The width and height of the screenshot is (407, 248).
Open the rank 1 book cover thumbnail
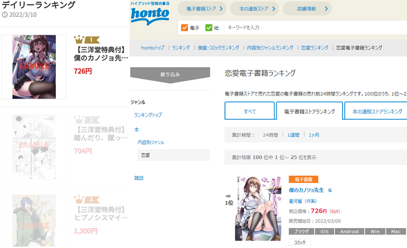[34, 67]
